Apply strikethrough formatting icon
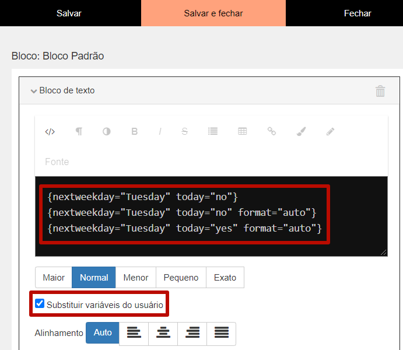Image resolution: width=403 pixels, height=350 pixels. pos(184,131)
